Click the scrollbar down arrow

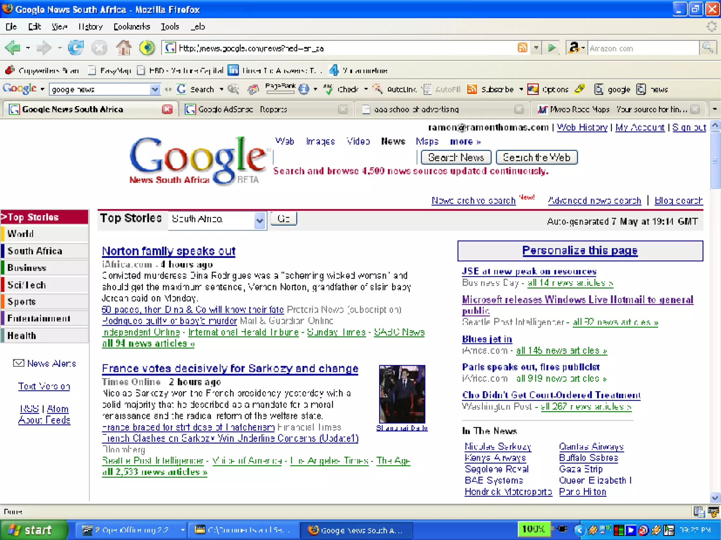715,497
